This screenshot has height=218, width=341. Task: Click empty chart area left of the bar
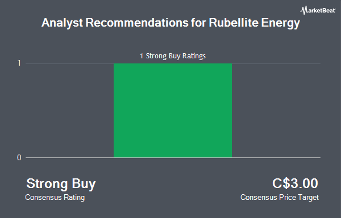tap(69, 110)
